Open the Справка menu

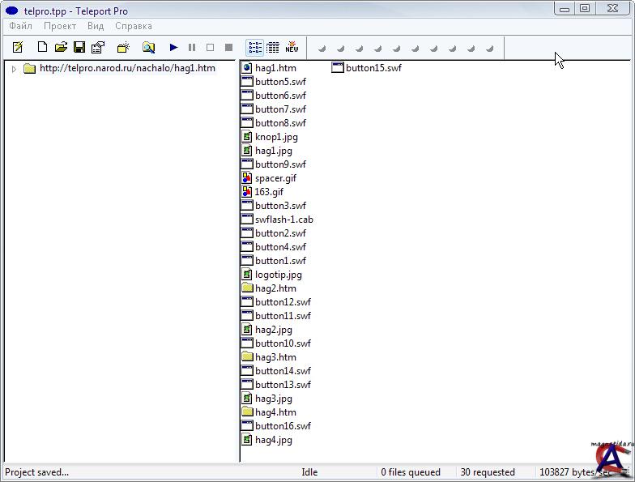[134, 26]
